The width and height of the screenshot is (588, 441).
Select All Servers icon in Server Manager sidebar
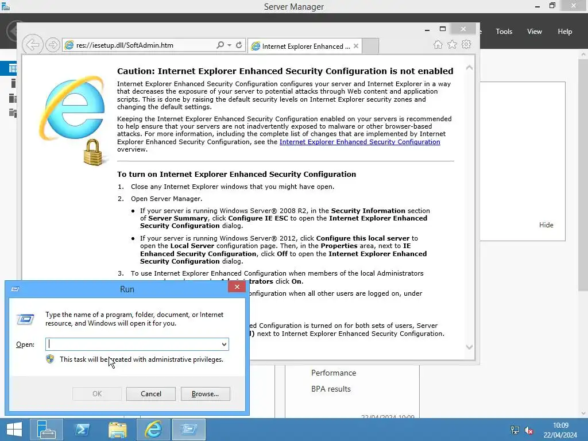tap(13, 98)
